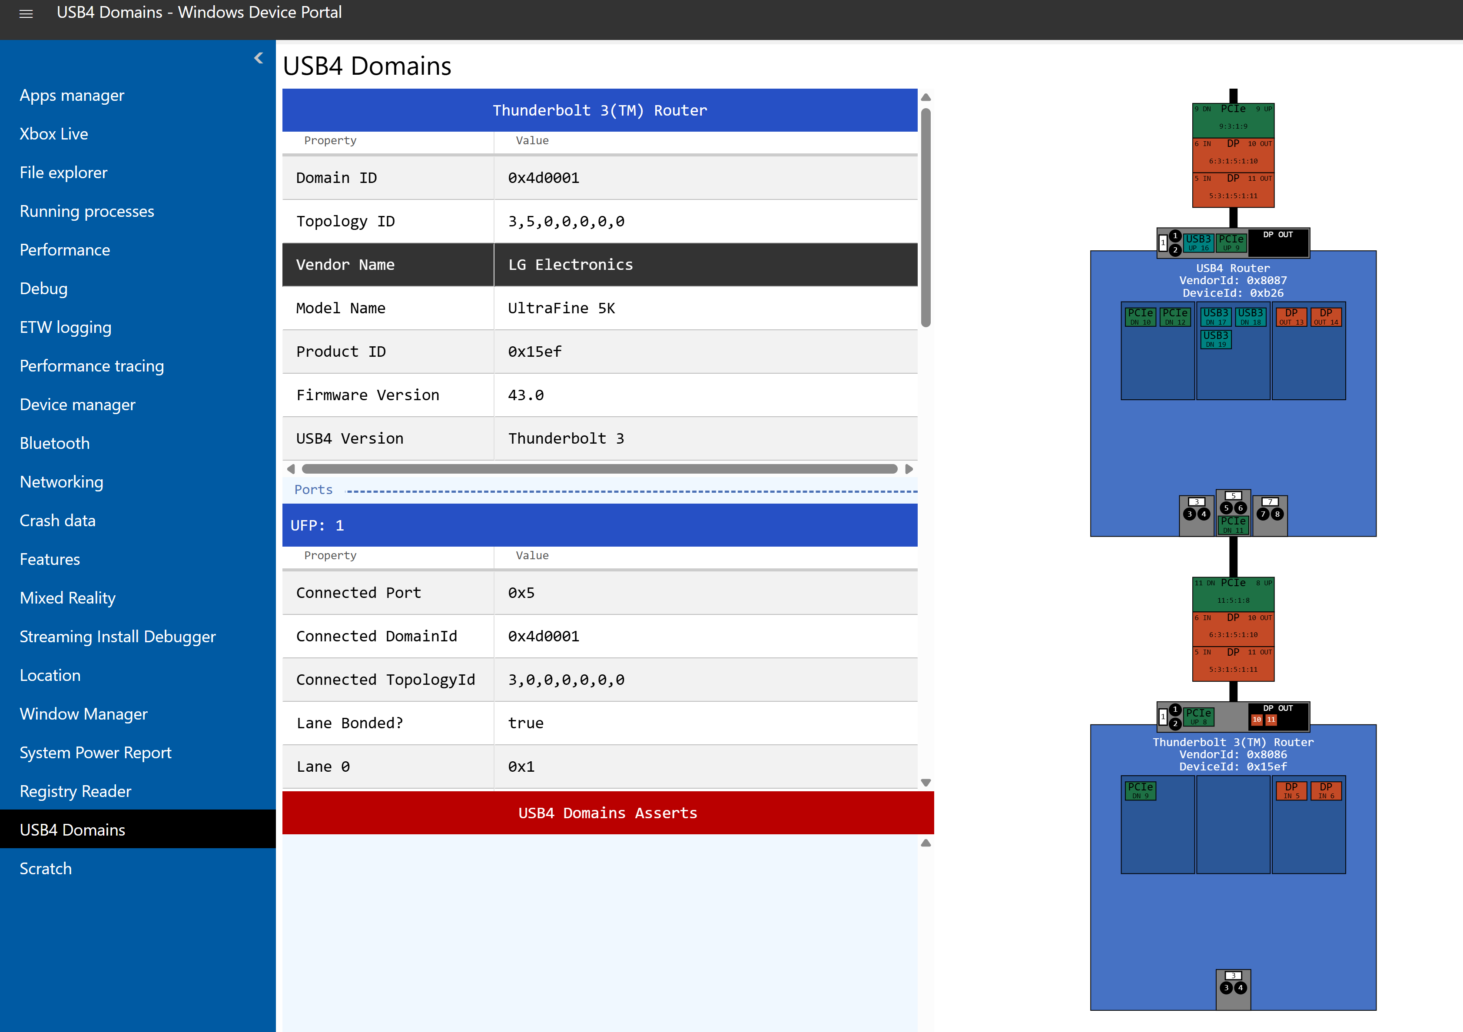The image size is (1463, 1032).
Task: Select the USB3 DN 19 adapter
Action: point(1215,339)
